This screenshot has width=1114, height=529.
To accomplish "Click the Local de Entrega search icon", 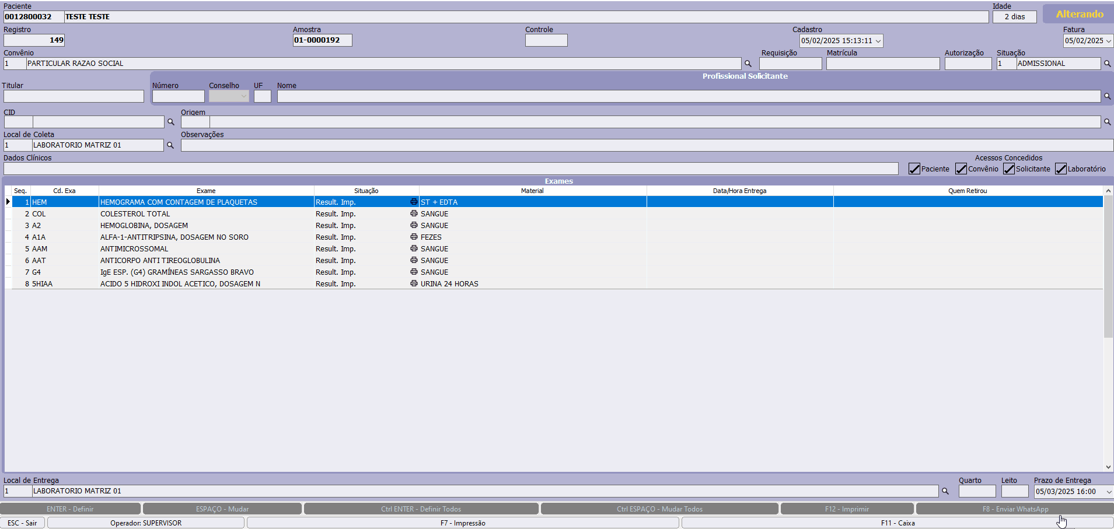I will (945, 491).
